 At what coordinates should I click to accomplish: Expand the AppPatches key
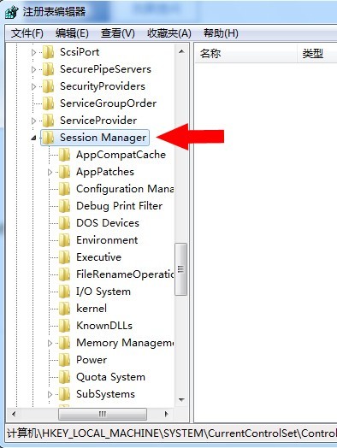(50, 172)
